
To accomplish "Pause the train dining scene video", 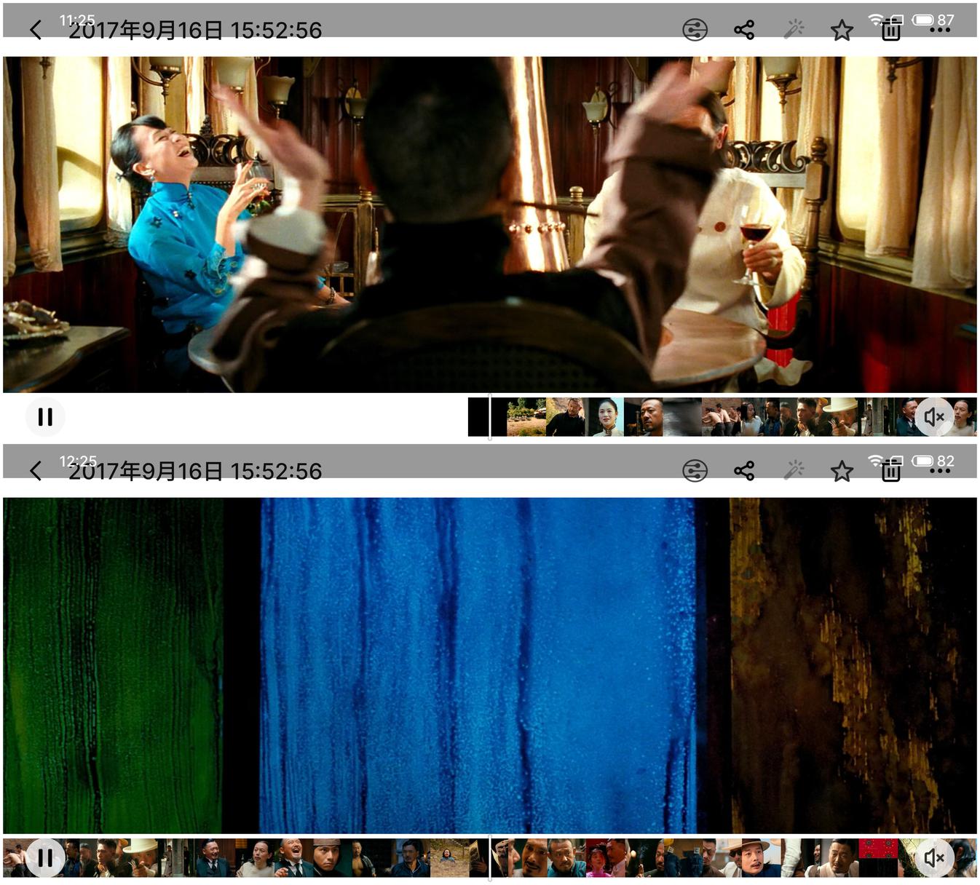I will 45,417.
